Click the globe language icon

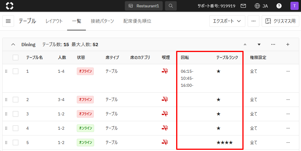pyautogui.click(x=257, y=6)
